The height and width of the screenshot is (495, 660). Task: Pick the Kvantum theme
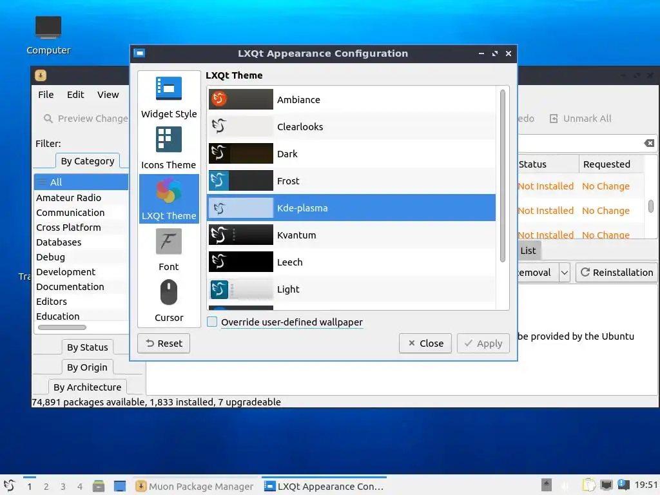[351, 235]
